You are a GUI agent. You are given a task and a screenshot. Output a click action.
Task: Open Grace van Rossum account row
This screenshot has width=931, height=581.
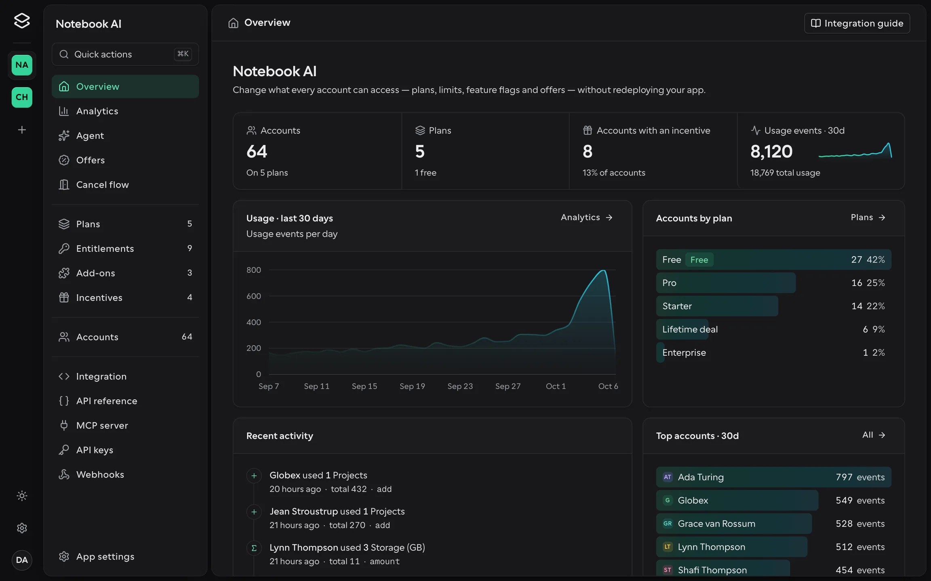tap(773, 524)
